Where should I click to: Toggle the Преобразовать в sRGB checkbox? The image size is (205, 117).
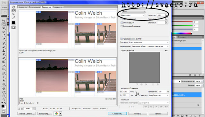pos(121,39)
